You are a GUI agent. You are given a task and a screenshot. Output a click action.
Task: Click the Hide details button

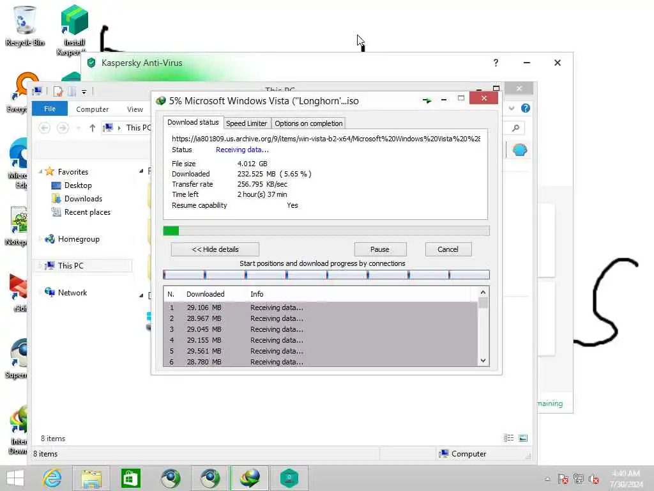tap(215, 249)
